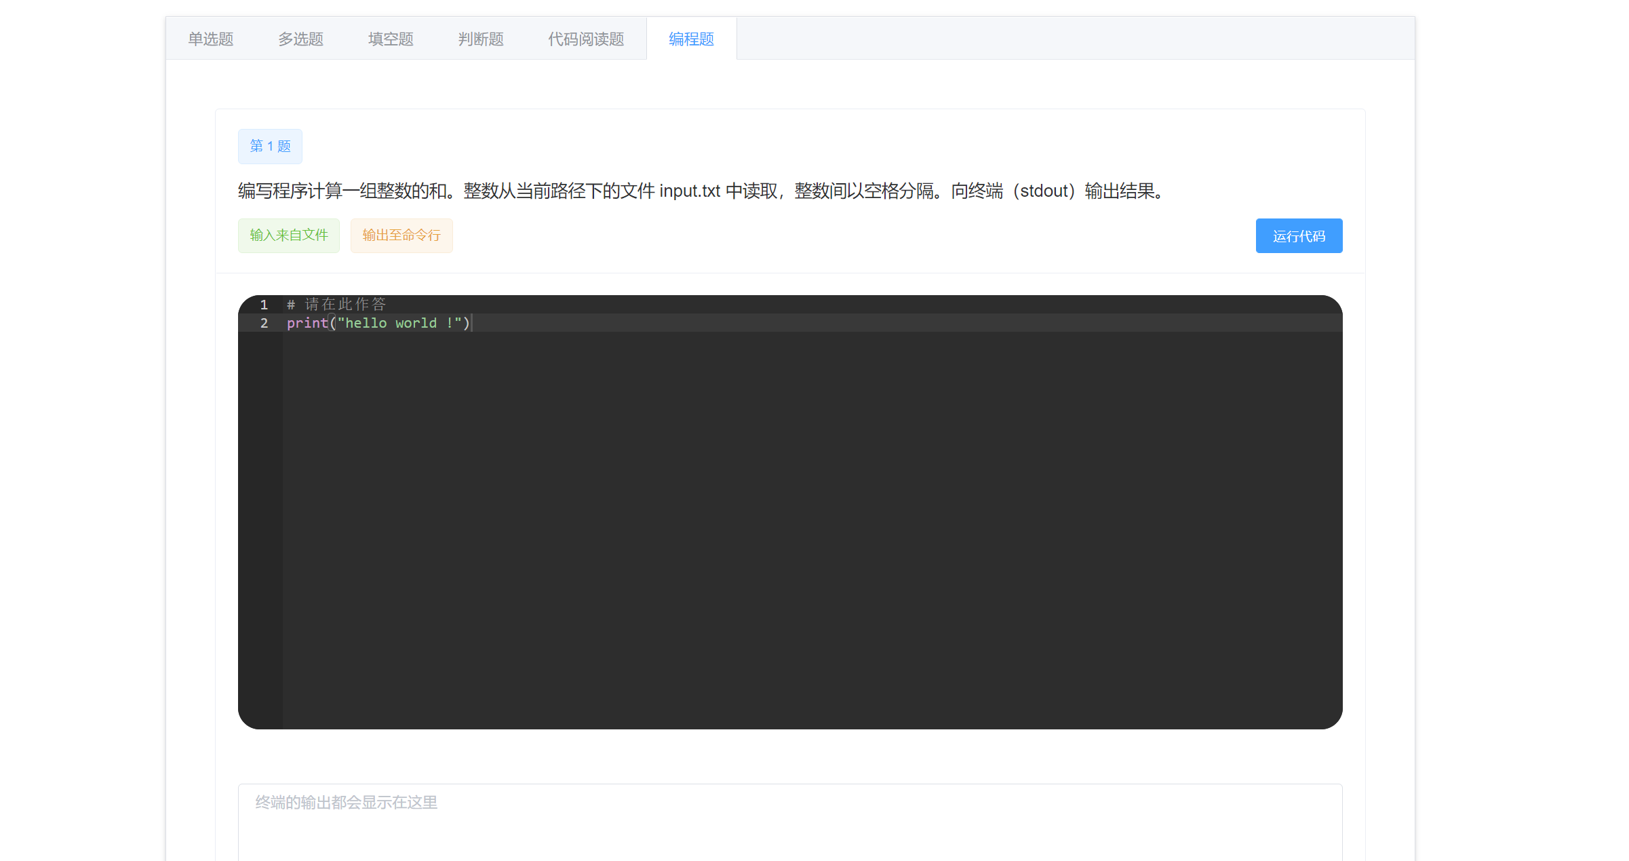Place cursor in the 请在此作答 comment line

345,305
